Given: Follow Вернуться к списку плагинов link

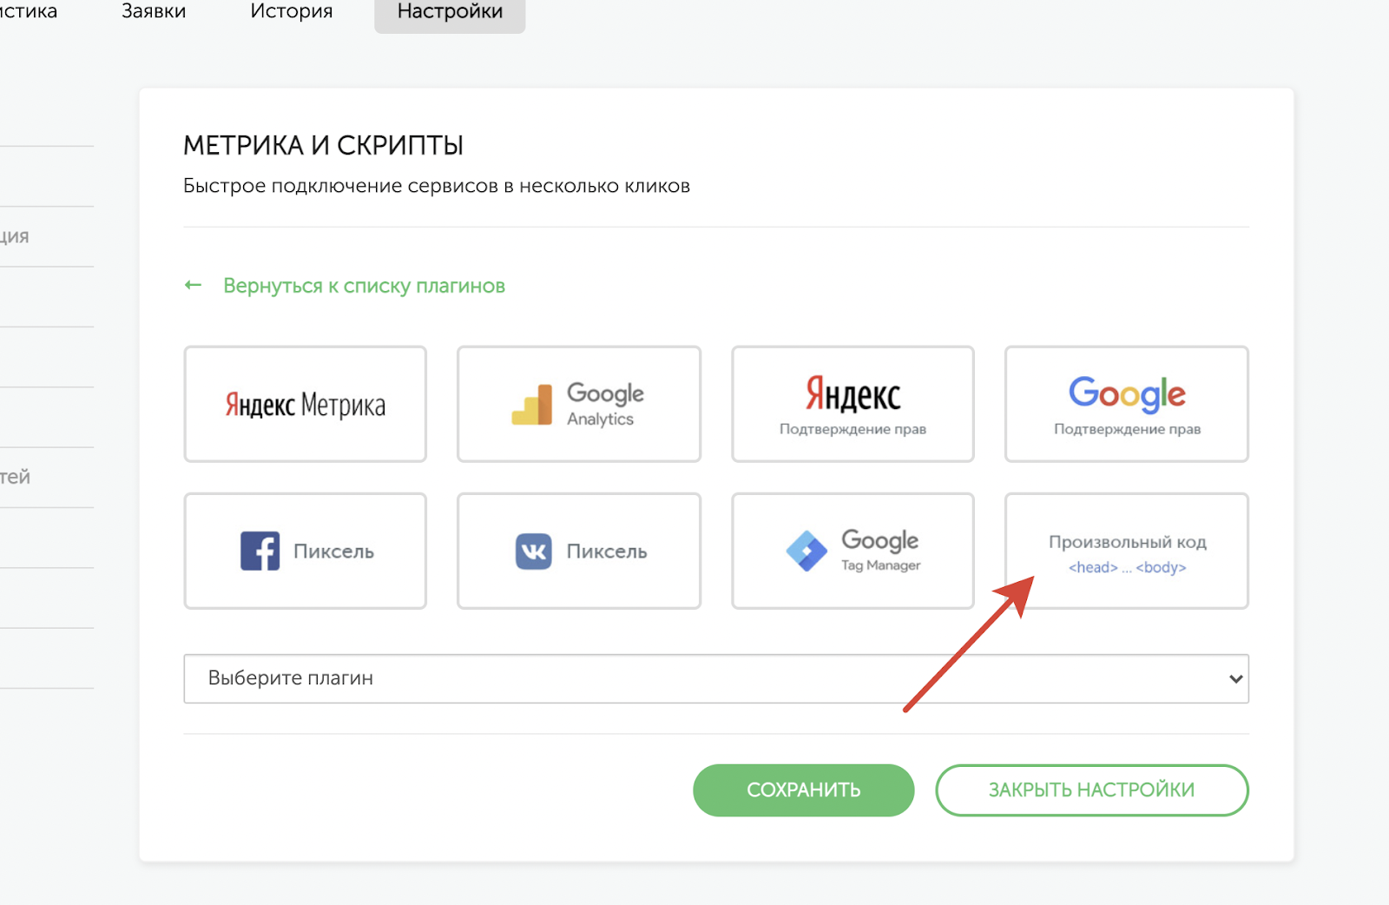Looking at the screenshot, I should pos(364,286).
